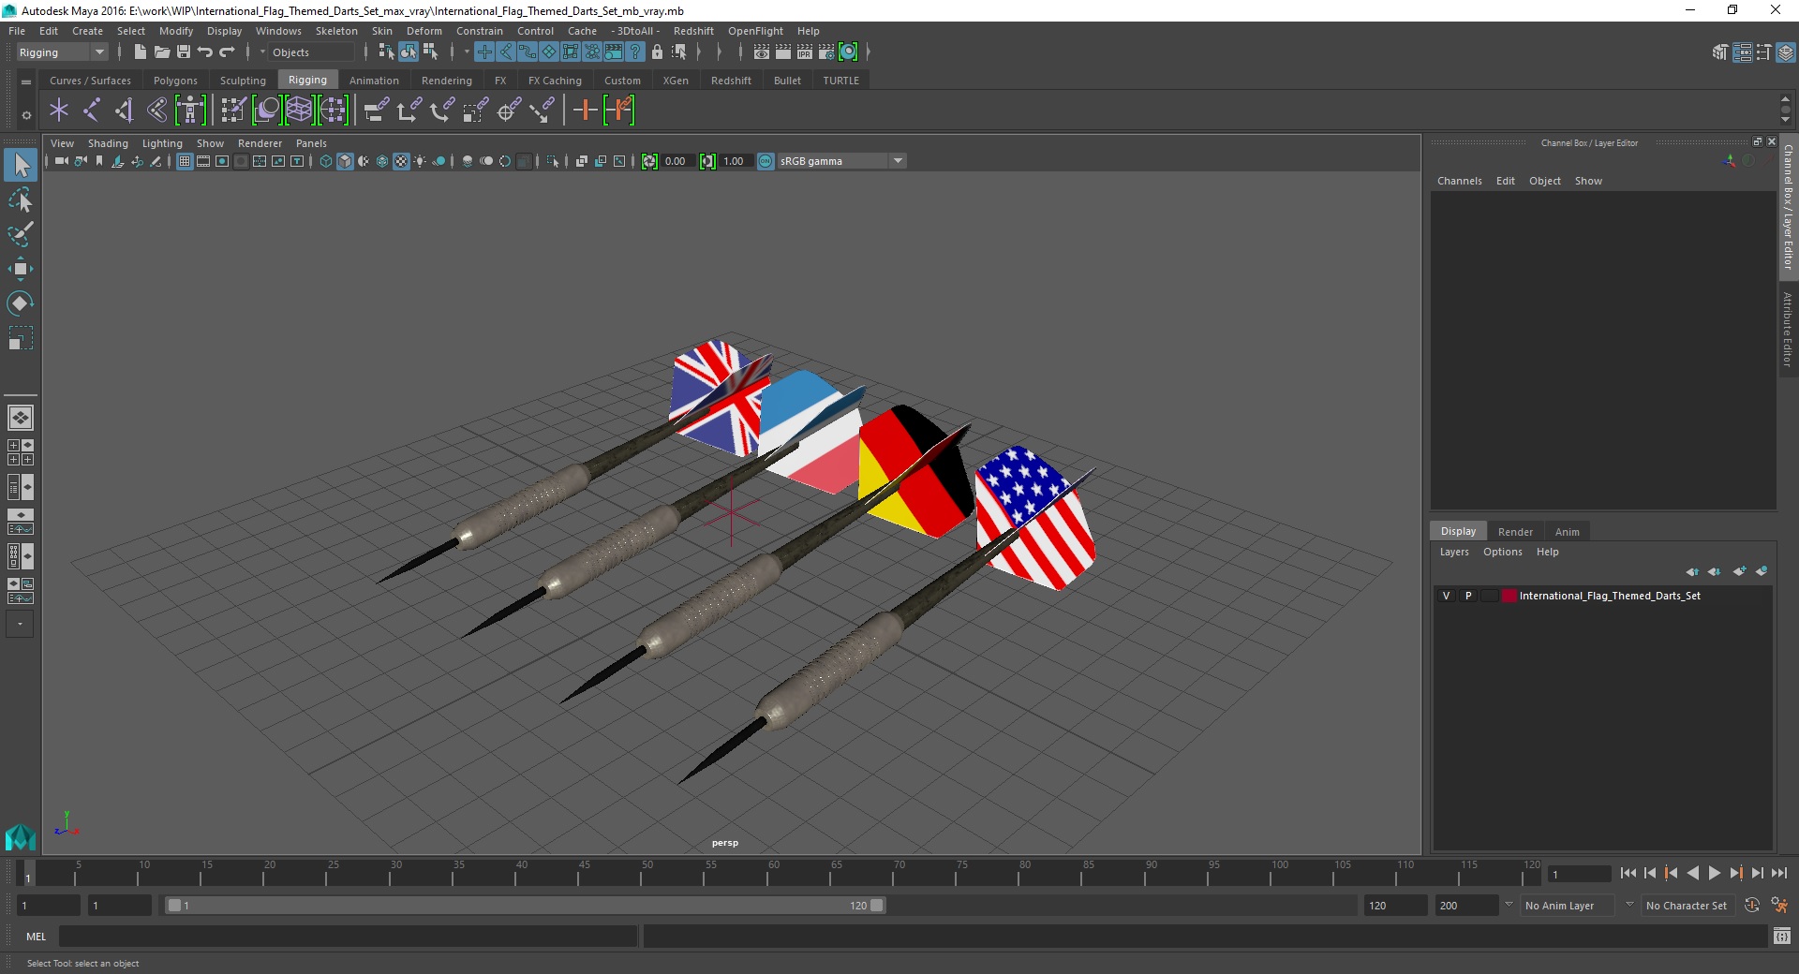The image size is (1799, 974).
Task: Toggle visibility V of International_Flag_Themed_Darts_Set layer
Action: coord(1446,596)
